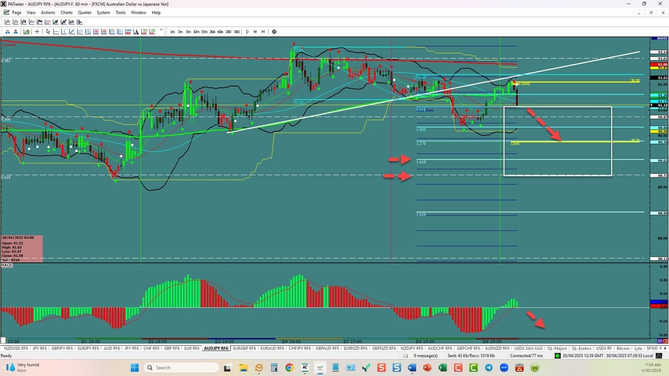Toggle the daily 'D' timeframe
This screenshot has height=376, width=669.
247,32
